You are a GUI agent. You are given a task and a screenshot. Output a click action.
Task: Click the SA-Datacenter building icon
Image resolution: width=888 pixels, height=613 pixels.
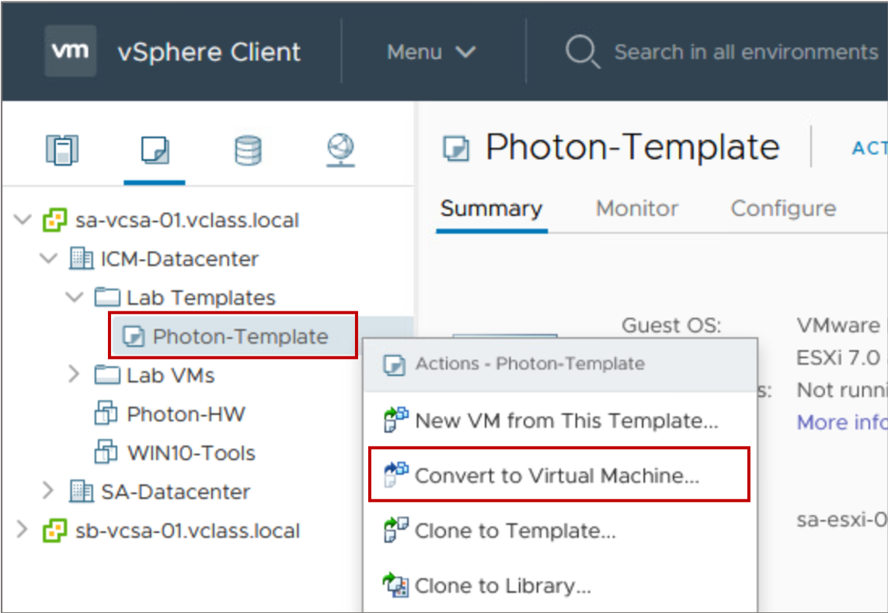click(81, 491)
